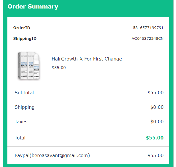This screenshot has width=176, height=167.
Task: Select the Paypal payment amount $55.00
Action: [155, 155]
